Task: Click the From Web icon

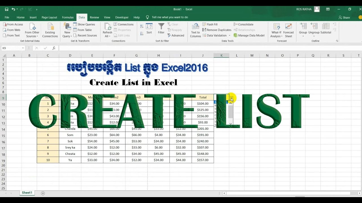Action: pos(12,30)
